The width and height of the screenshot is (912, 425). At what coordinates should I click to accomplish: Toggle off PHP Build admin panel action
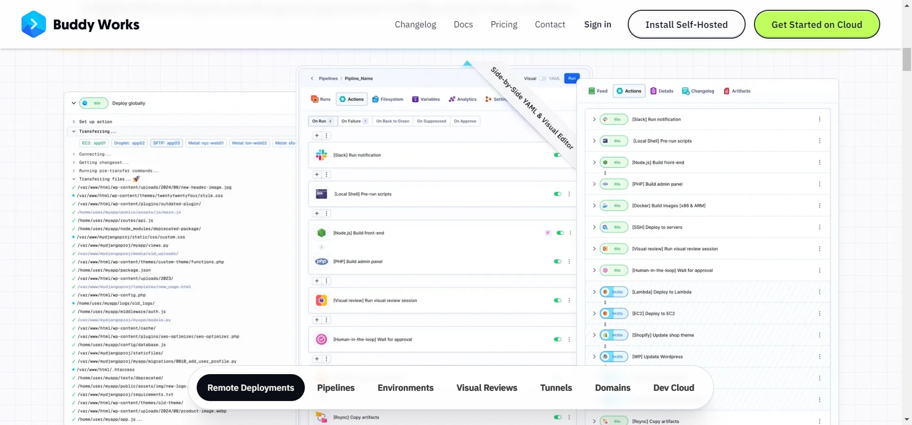click(557, 262)
